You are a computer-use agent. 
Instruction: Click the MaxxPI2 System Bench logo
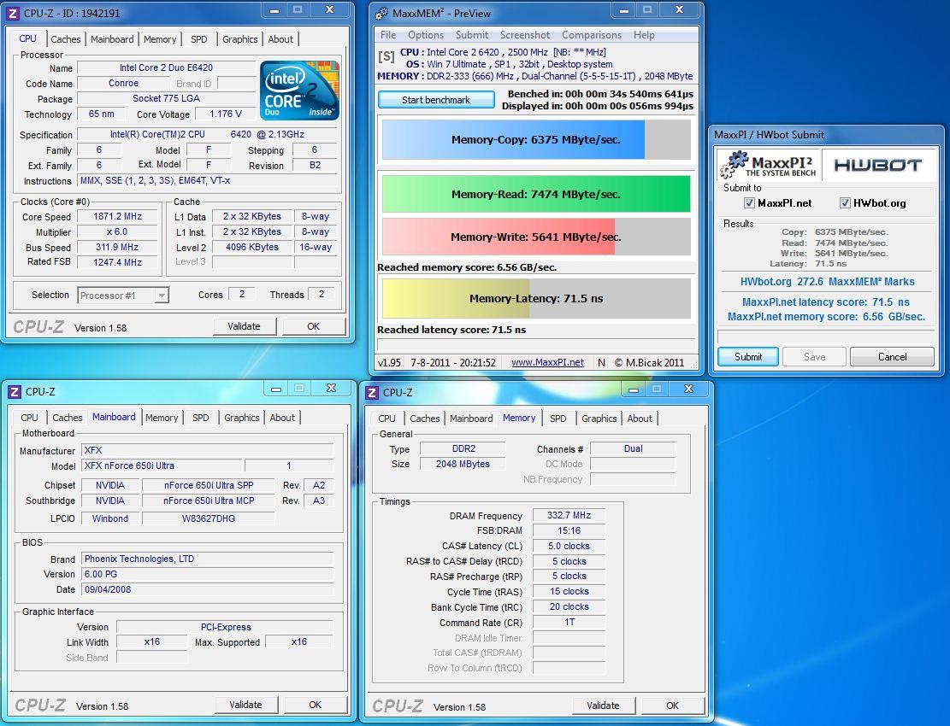(768, 165)
